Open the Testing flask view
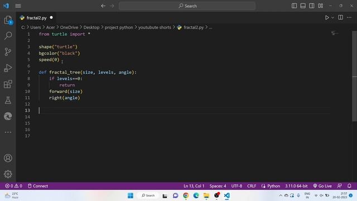 click(8, 100)
